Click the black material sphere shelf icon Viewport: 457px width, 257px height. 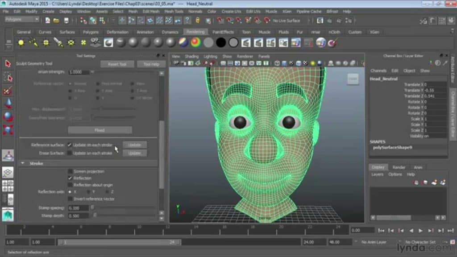coord(220,43)
